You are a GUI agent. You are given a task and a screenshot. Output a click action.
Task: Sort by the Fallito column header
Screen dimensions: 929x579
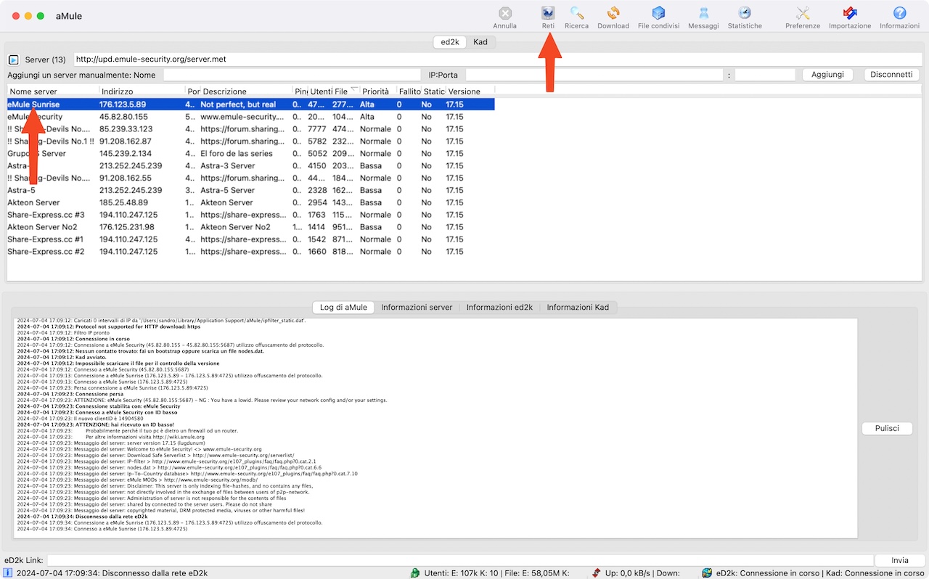[409, 91]
